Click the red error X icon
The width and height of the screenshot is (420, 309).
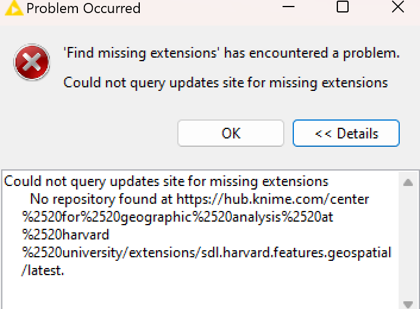click(x=32, y=62)
